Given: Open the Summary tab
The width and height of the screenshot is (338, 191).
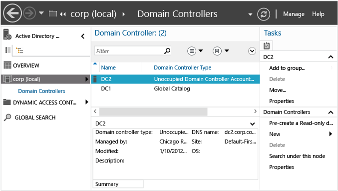Looking at the screenshot, I should tap(118, 184).
